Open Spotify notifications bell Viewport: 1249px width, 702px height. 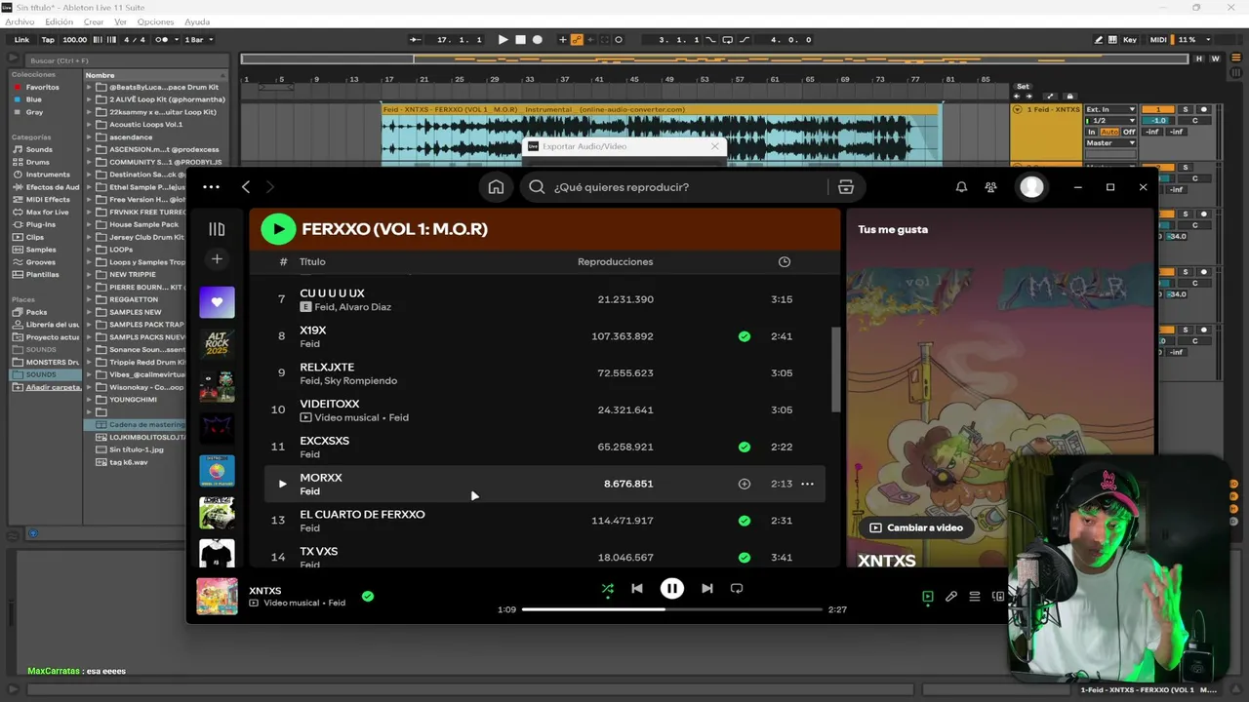[x=961, y=187]
